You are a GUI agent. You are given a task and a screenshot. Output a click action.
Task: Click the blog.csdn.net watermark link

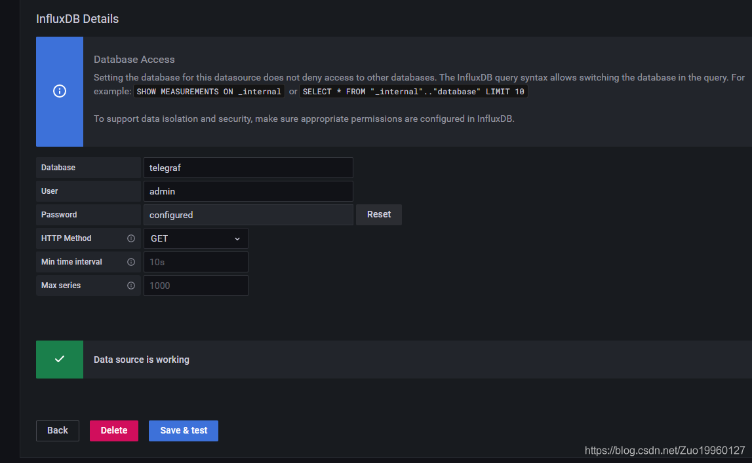(665, 451)
